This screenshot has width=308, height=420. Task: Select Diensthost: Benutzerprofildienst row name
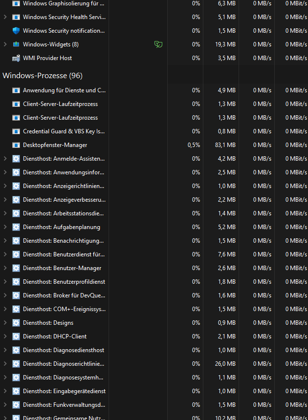click(x=64, y=281)
